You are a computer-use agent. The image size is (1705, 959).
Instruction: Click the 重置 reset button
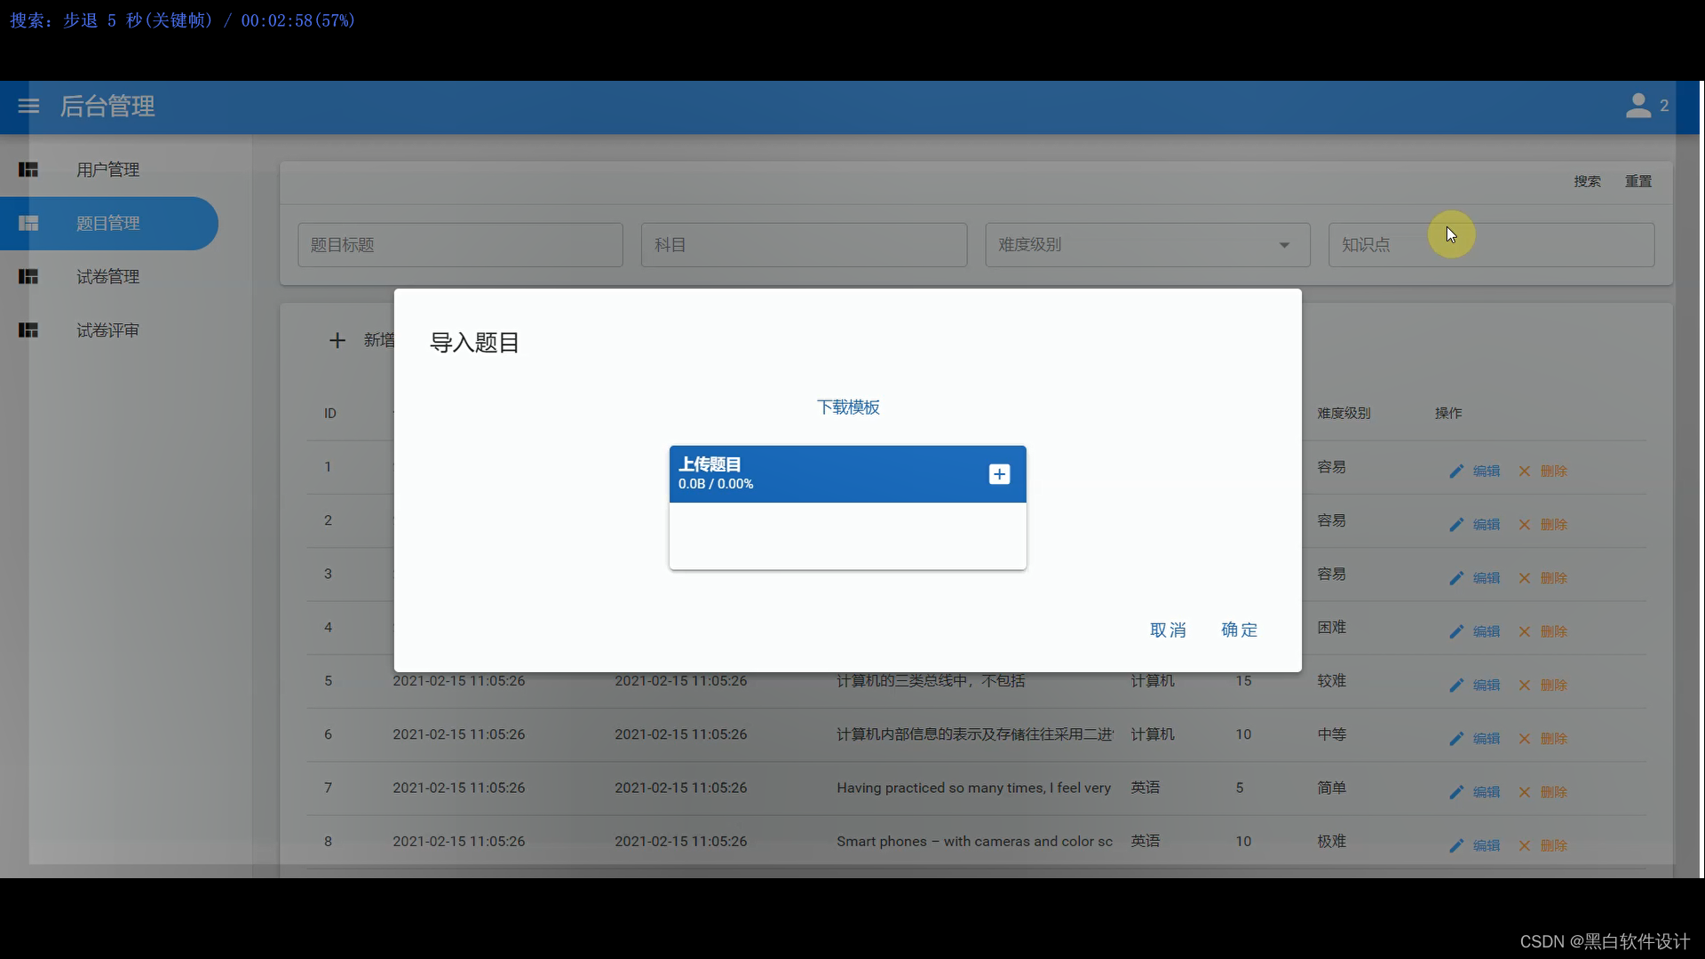coord(1638,181)
